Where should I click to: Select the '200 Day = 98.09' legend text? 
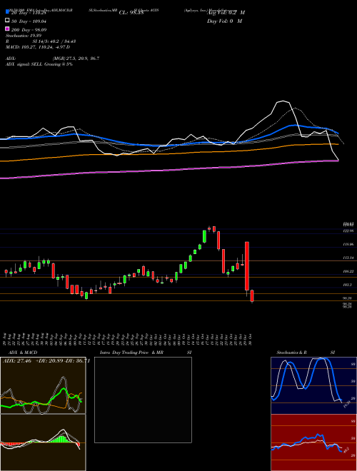click(x=29, y=30)
